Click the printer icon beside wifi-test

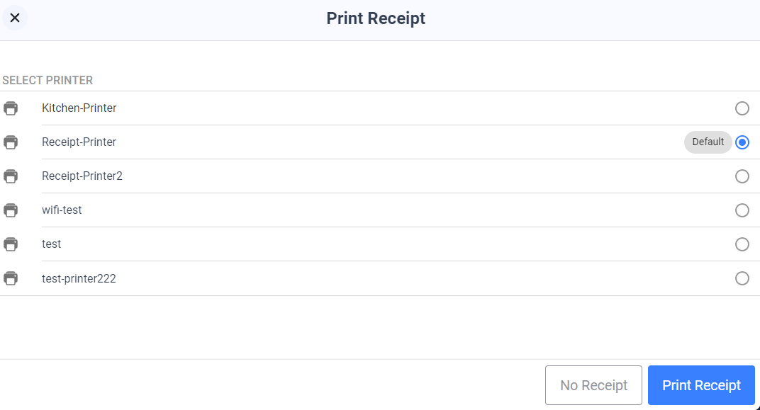point(11,210)
